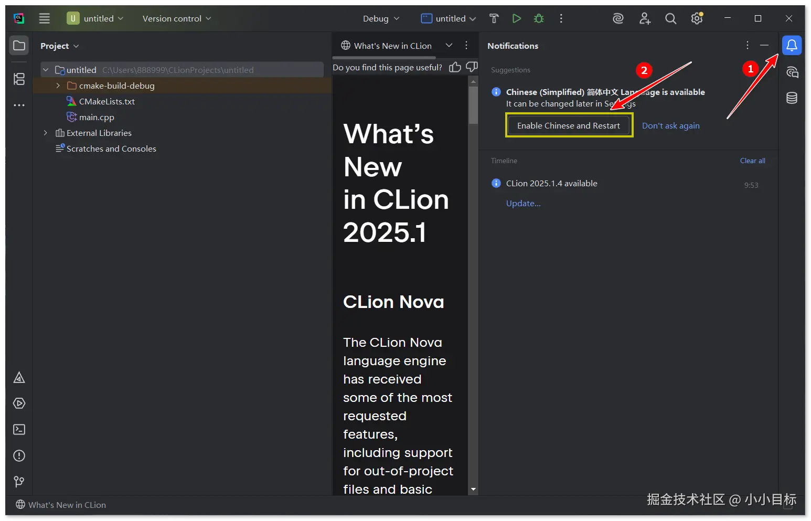The image size is (811, 521).
Task: Open the Database tool window
Action: pos(792,98)
